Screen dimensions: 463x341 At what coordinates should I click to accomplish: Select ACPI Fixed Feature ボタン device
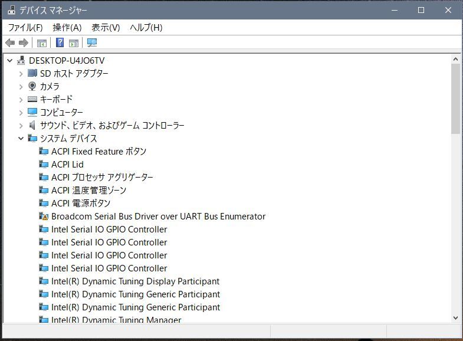[x=99, y=152]
